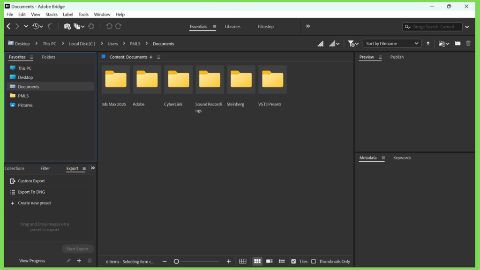
Task: Open the search options dropdown arrow
Action: point(467,27)
